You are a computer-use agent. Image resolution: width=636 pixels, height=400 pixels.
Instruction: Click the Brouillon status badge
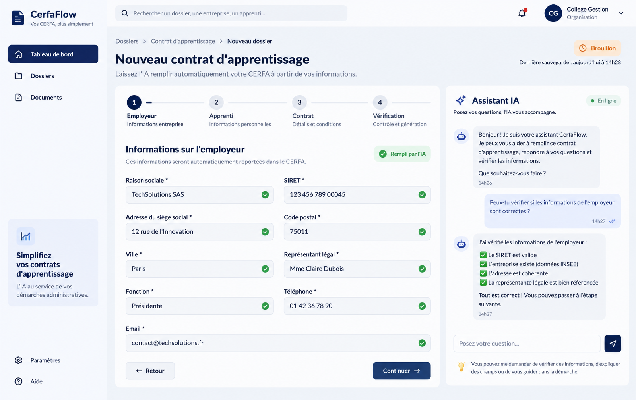[597, 48]
